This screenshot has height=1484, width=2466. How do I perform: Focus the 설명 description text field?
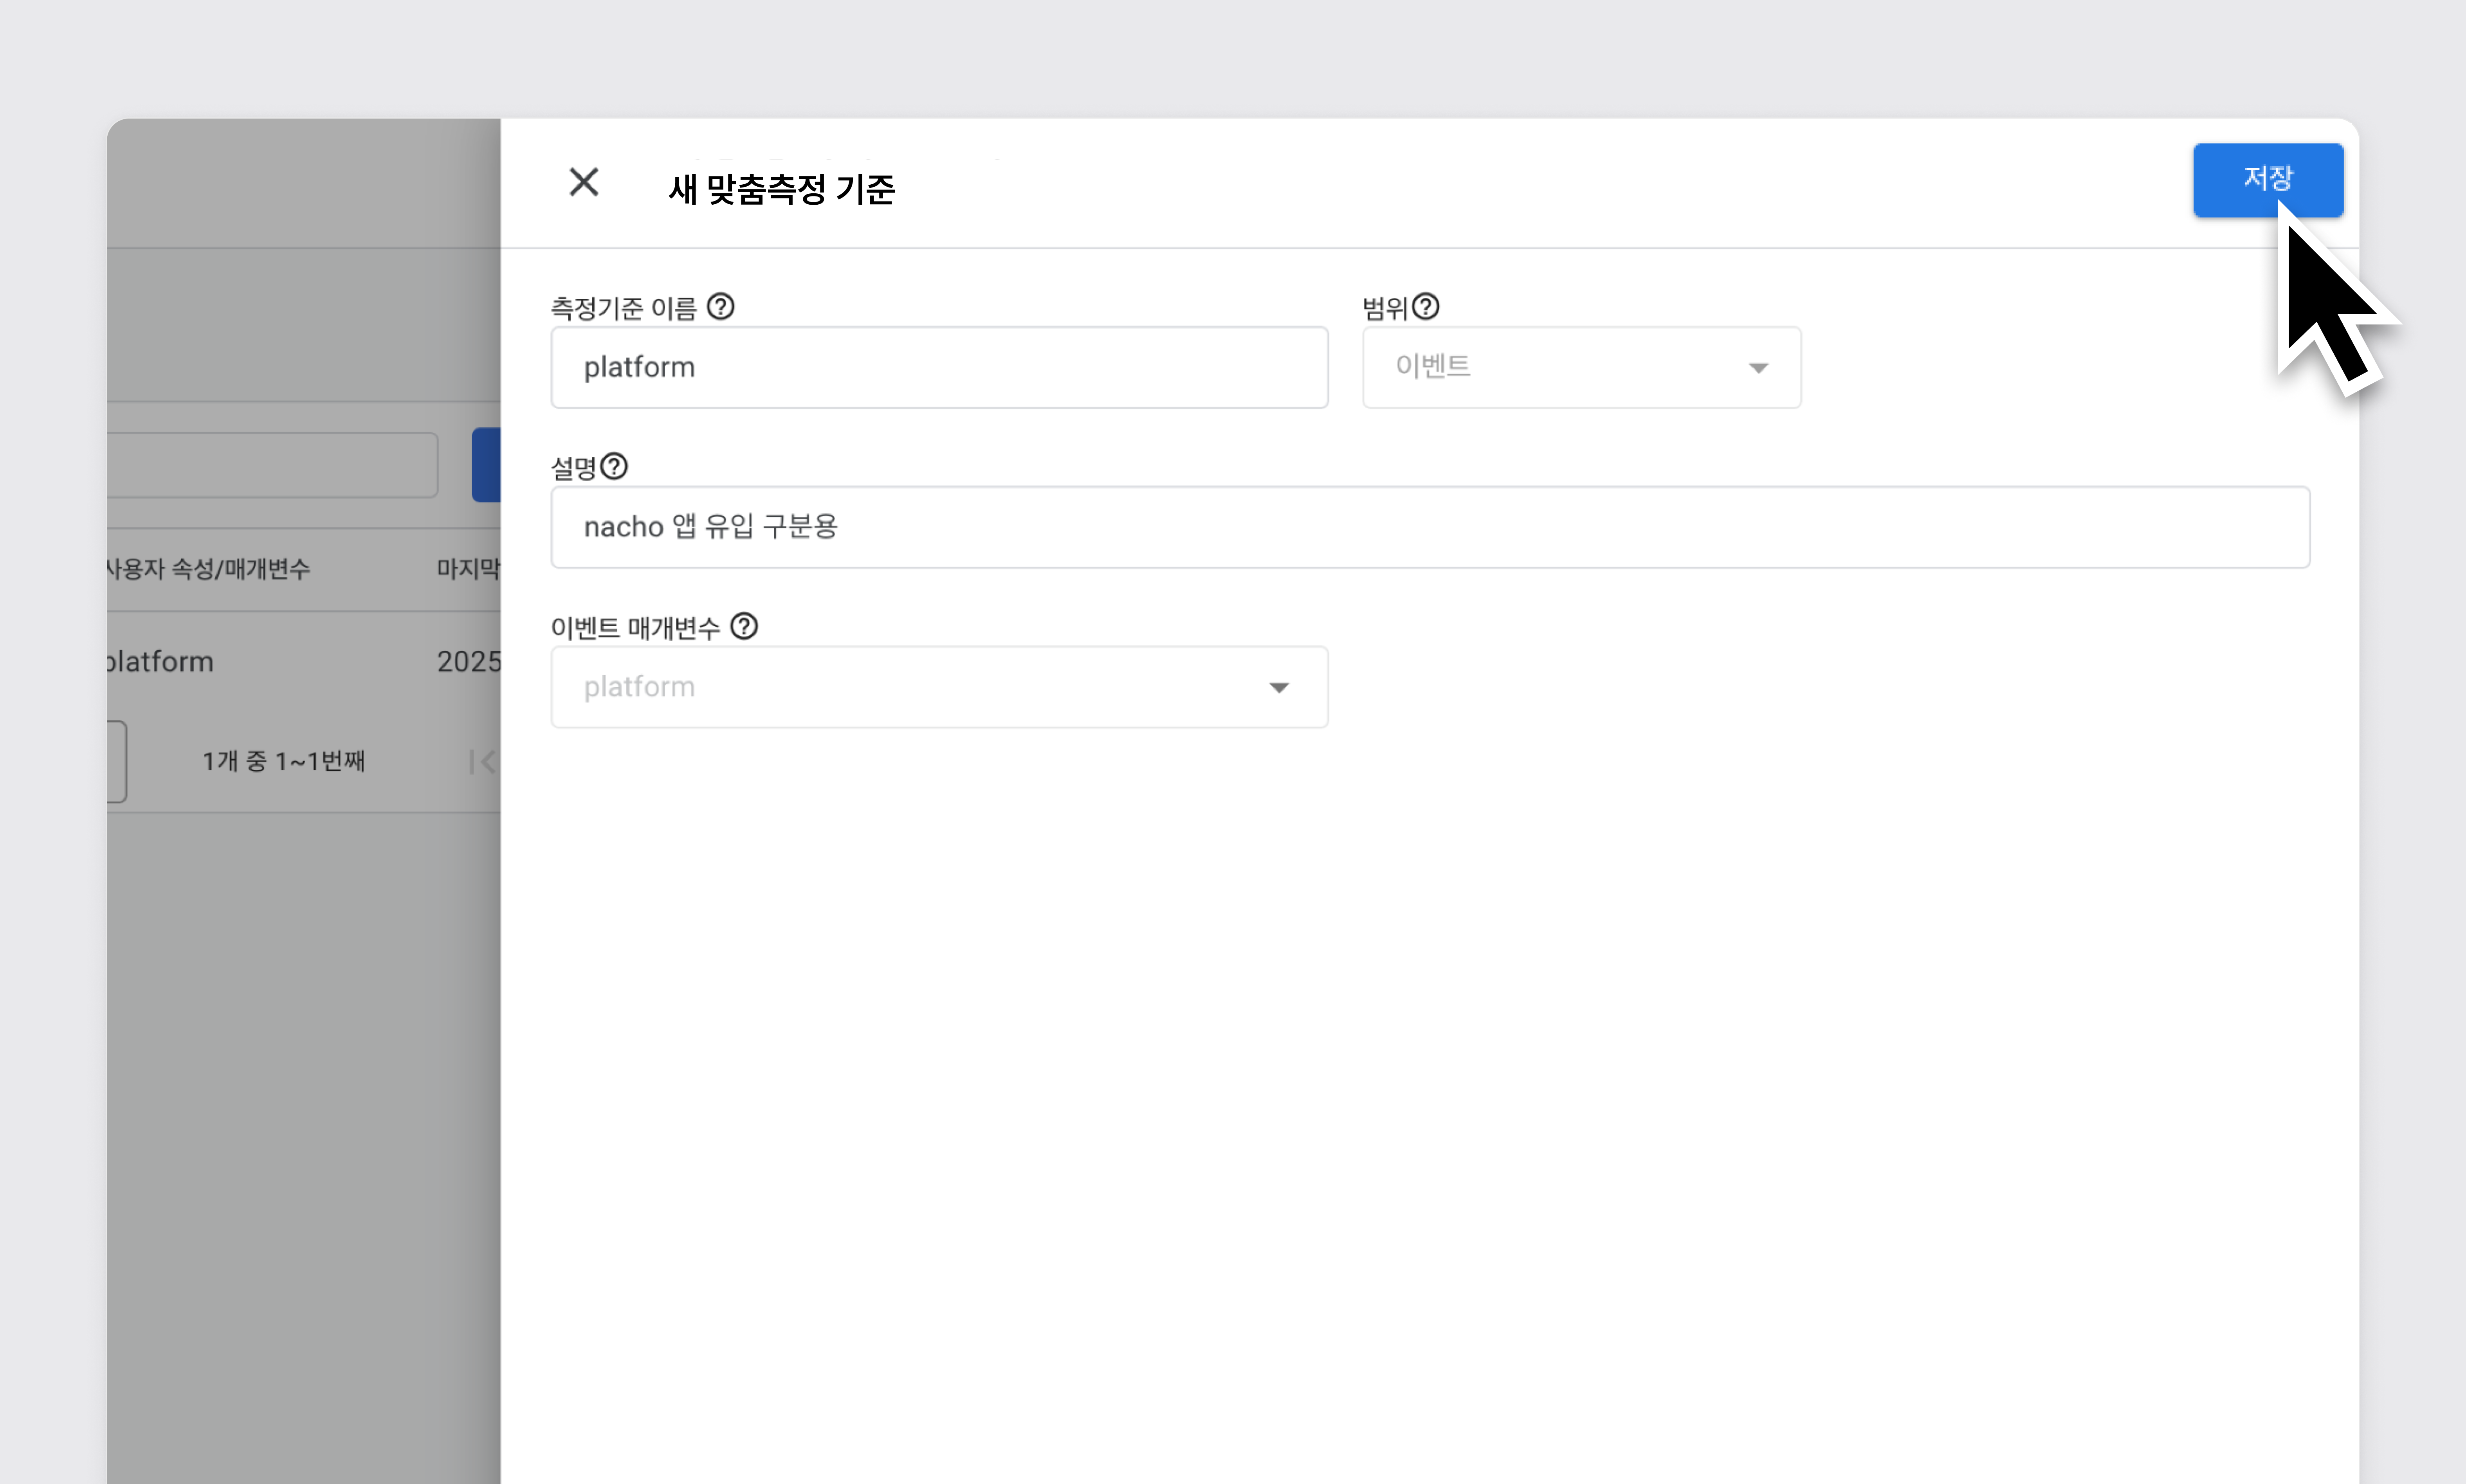(1429, 527)
